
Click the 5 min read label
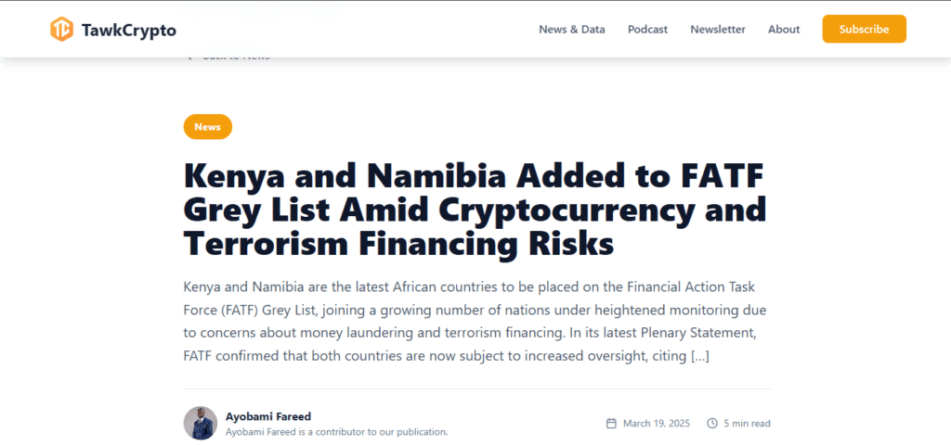[x=747, y=424]
